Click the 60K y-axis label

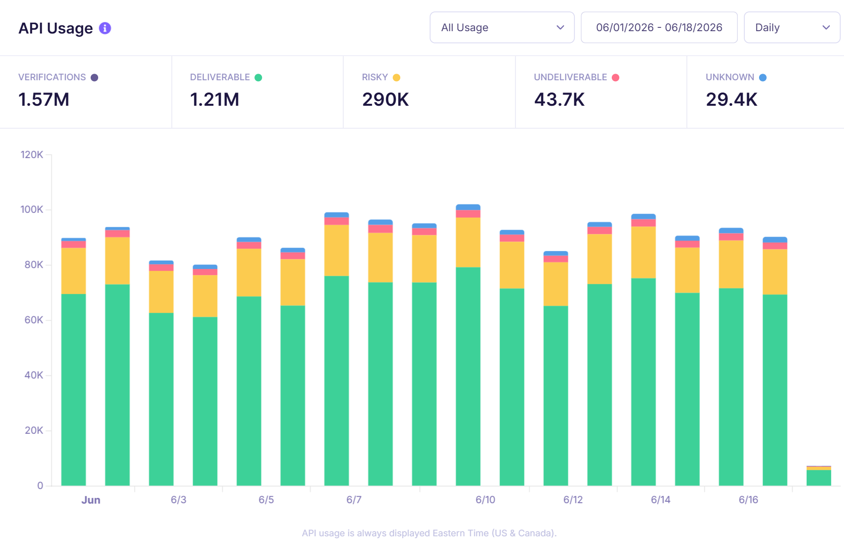click(x=34, y=320)
